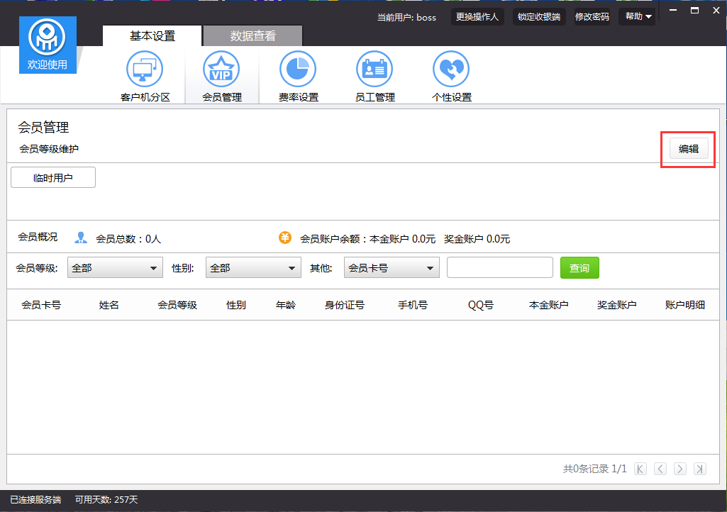Go to previous page of records

click(660, 469)
